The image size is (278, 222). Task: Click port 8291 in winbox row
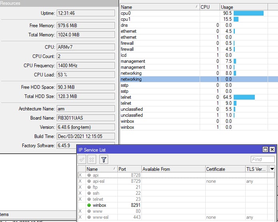(136, 205)
